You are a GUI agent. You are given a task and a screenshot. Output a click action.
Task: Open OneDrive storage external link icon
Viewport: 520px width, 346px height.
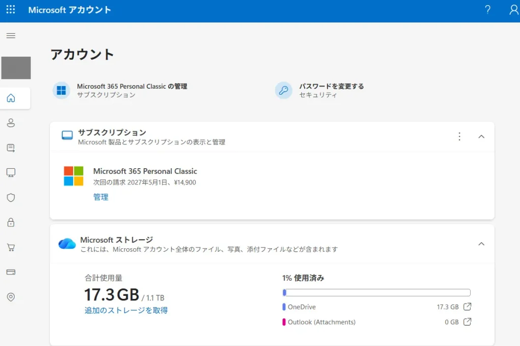467,306
